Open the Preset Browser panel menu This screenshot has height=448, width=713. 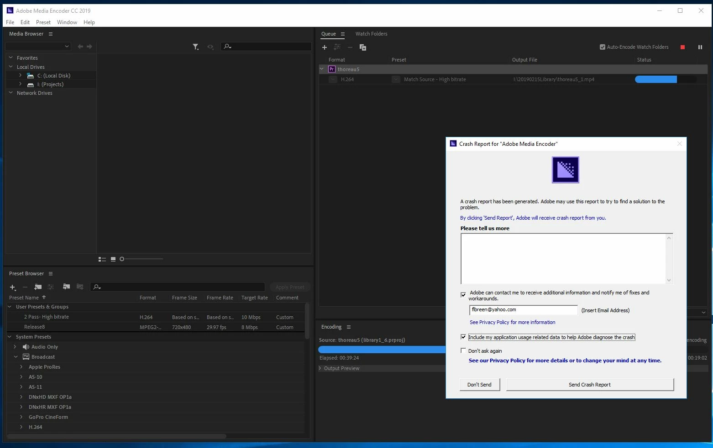tap(51, 273)
